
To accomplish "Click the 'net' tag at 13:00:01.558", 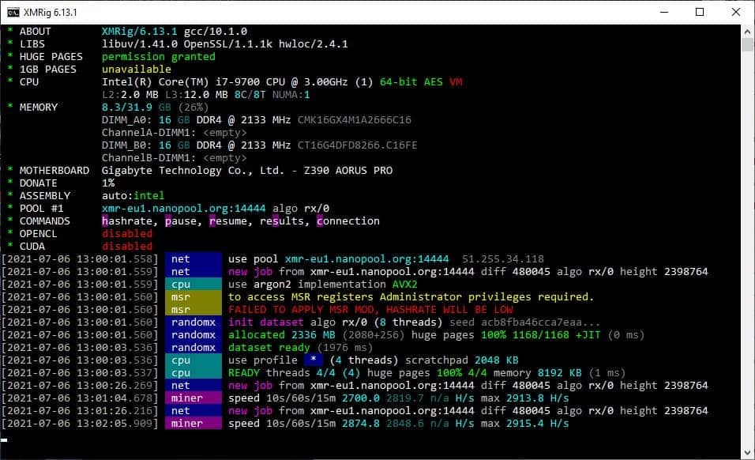I will point(193,259).
